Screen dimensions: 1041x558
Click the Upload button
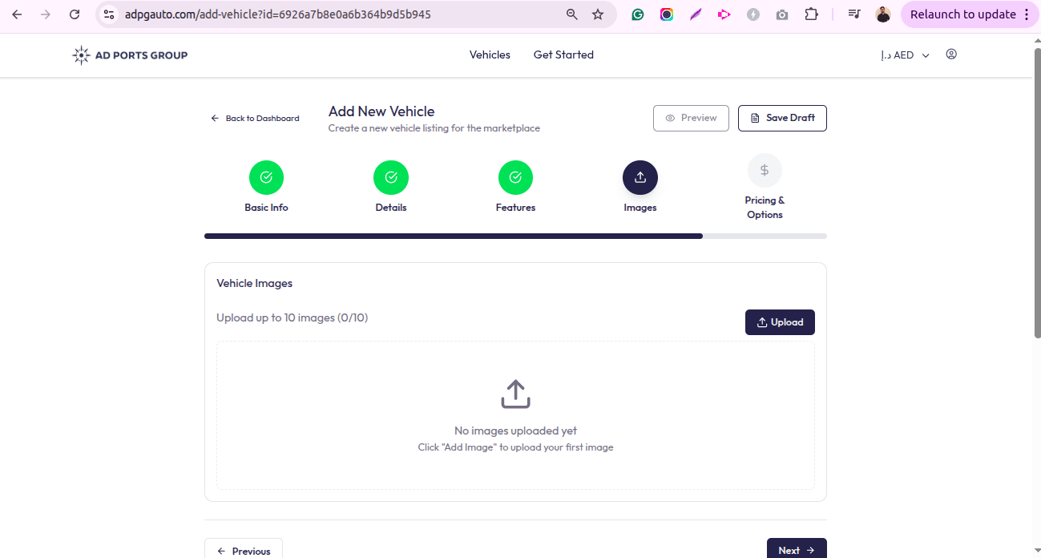coord(780,322)
